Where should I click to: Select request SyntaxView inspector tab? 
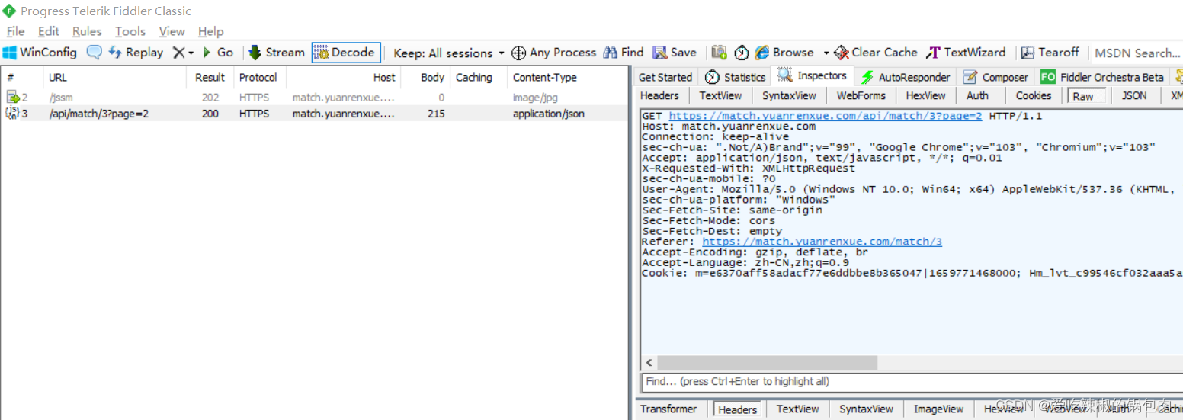pyautogui.click(x=789, y=95)
